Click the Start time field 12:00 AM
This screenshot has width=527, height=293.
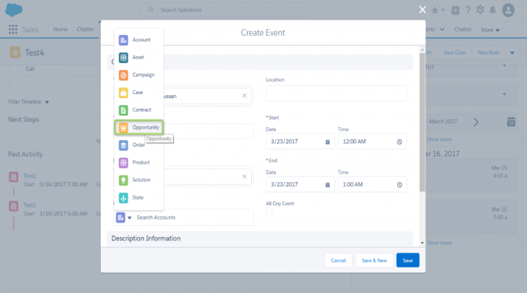pos(372,142)
